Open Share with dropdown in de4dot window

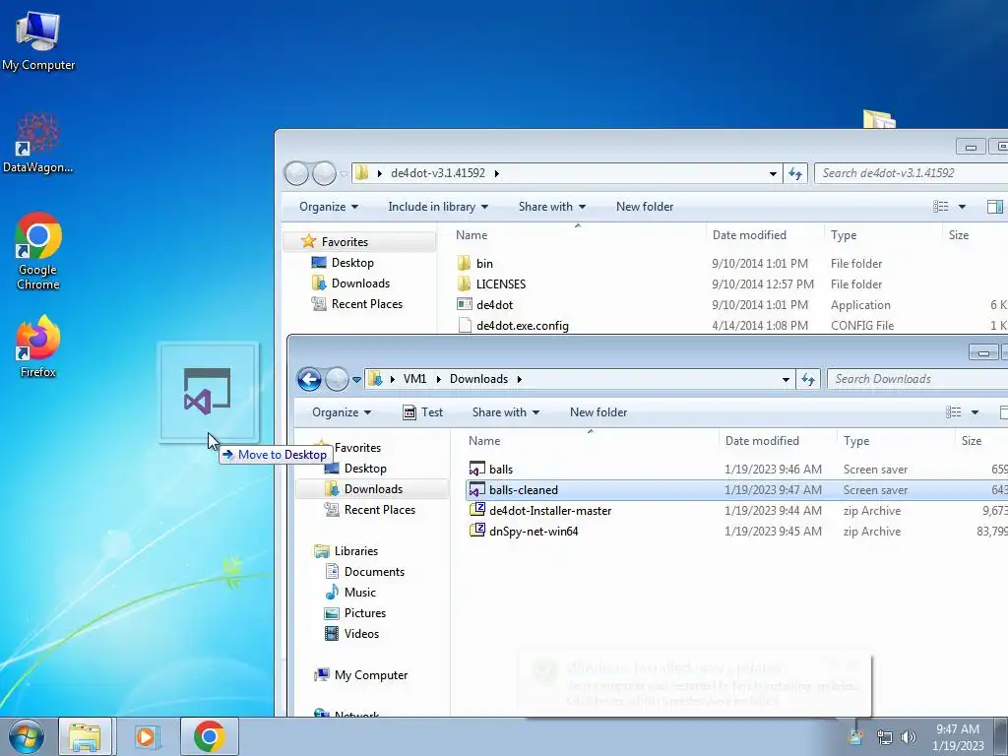pos(552,207)
